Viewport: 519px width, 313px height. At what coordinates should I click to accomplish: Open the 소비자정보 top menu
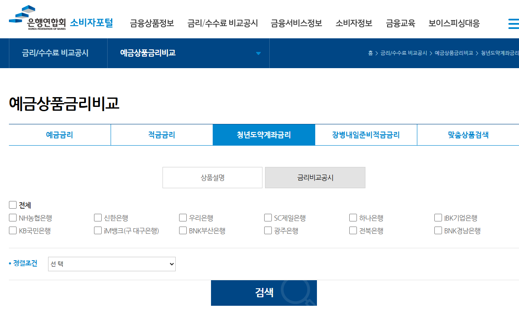pyautogui.click(x=354, y=23)
